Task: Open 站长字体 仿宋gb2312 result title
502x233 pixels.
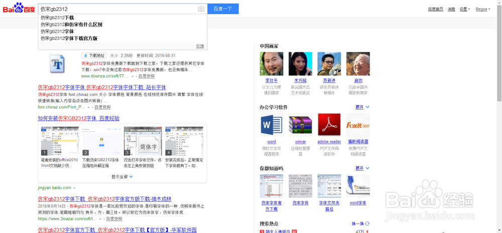Action: [x=102, y=87]
